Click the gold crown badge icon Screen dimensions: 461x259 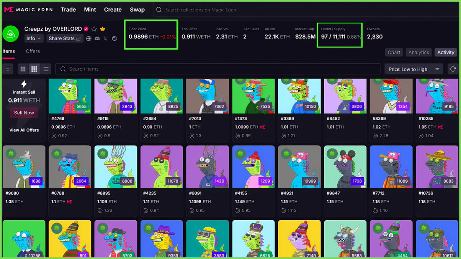coord(103,29)
